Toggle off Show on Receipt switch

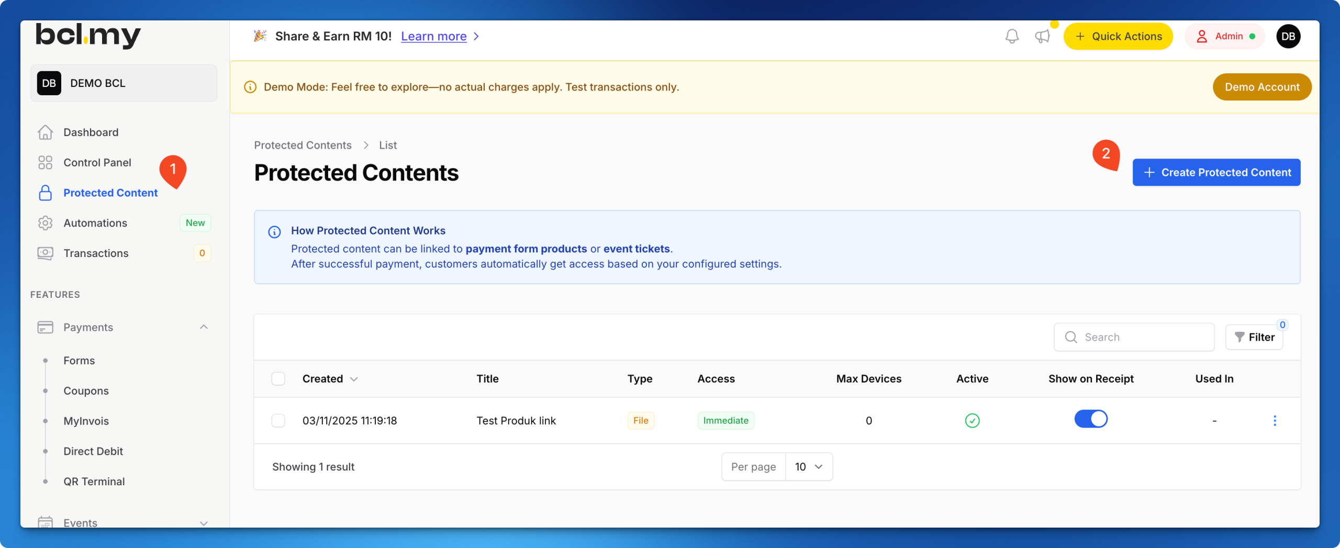click(x=1091, y=419)
